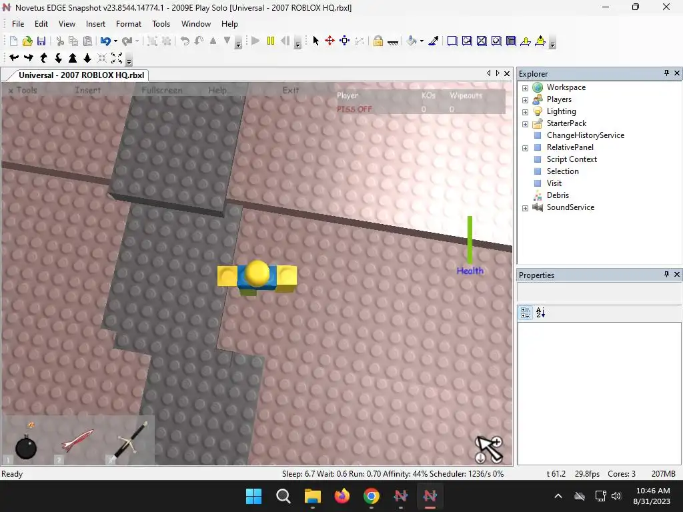Open the Fill color dropdown arrow
This screenshot has width=683, height=512.
tap(422, 41)
